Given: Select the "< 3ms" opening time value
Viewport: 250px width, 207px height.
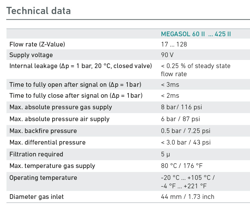Looking at the screenshot, I should (170, 85).
